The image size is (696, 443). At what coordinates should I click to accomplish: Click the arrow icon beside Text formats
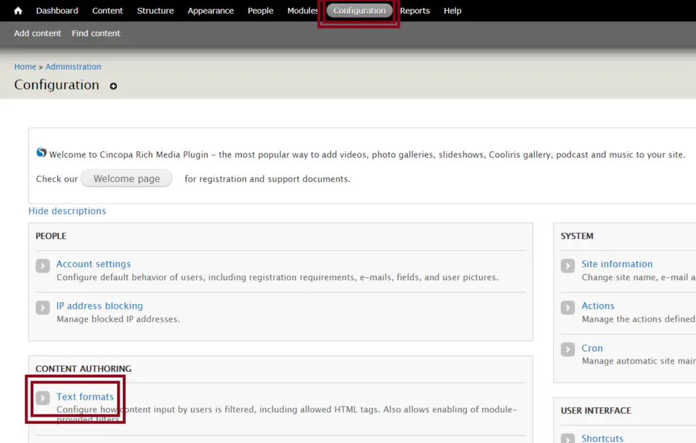tap(43, 398)
